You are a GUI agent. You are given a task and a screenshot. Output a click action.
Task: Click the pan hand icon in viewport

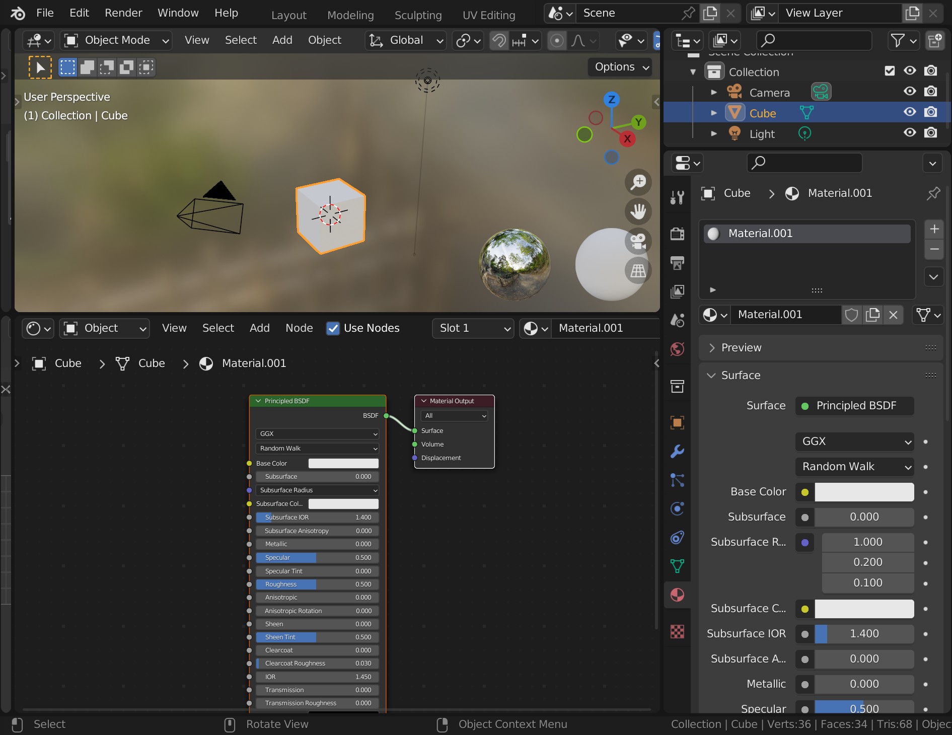(x=638, y=211)
